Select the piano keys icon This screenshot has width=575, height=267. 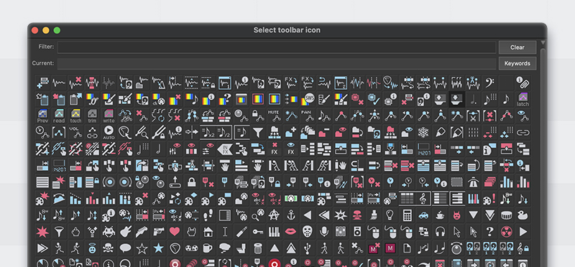[x=274, y=232]
